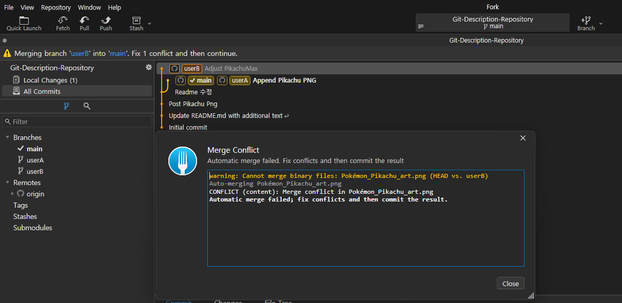Select the branch view icon in sidebar

click(66, 106)
